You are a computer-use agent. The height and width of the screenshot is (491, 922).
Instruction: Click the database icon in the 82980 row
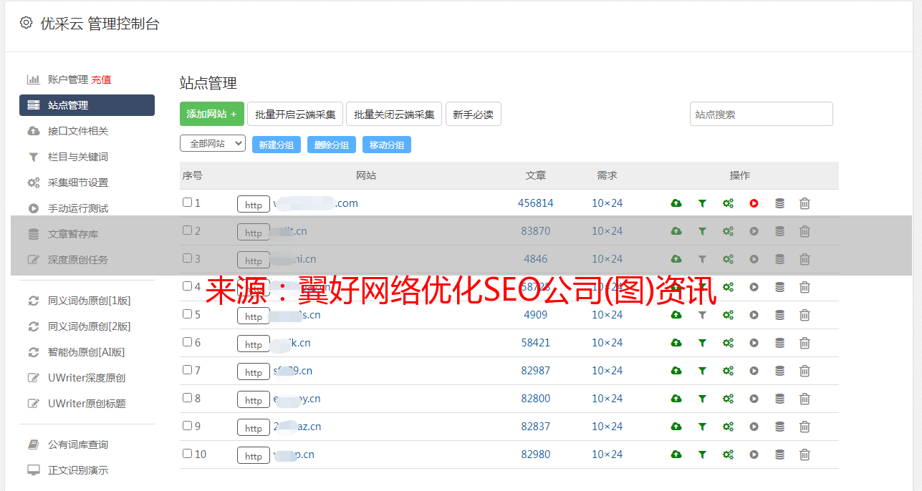[x=779, y=454]
